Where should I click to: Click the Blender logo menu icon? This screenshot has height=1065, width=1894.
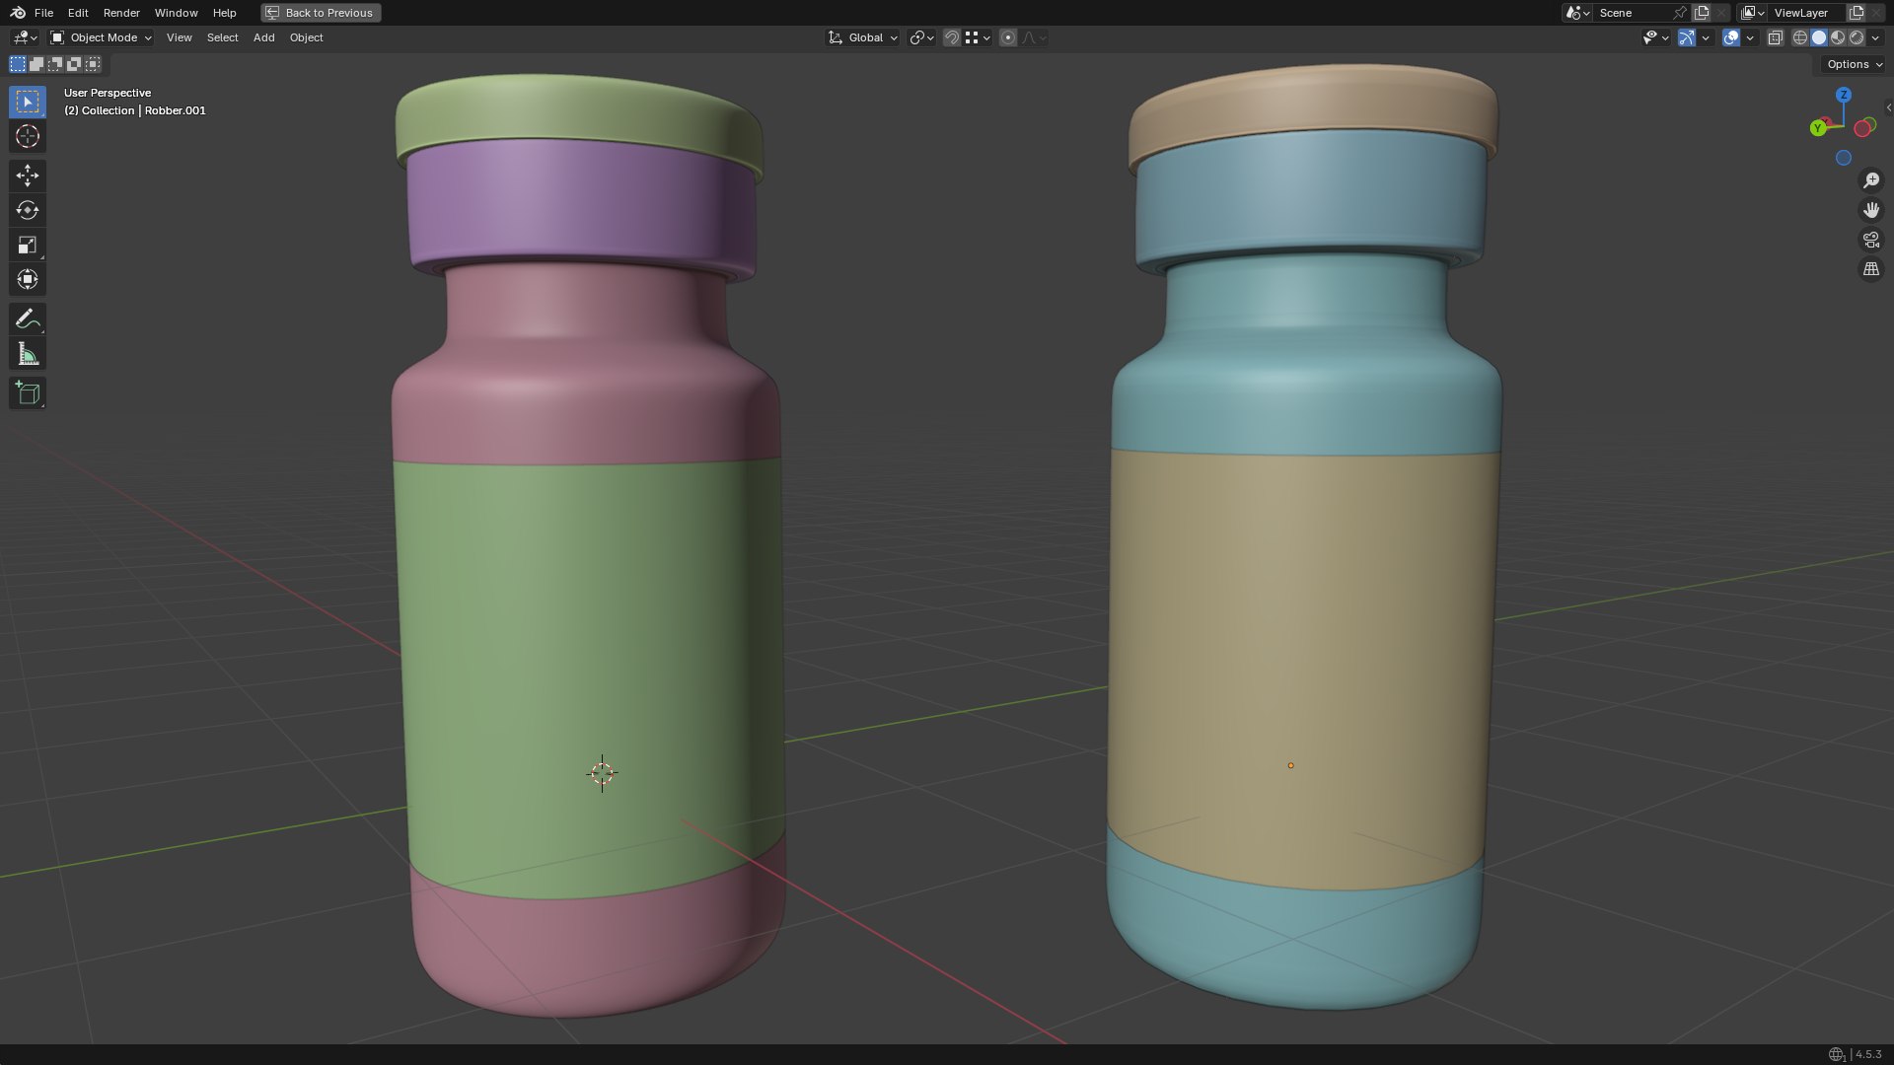pyautogui.click(x=18, y=13)
